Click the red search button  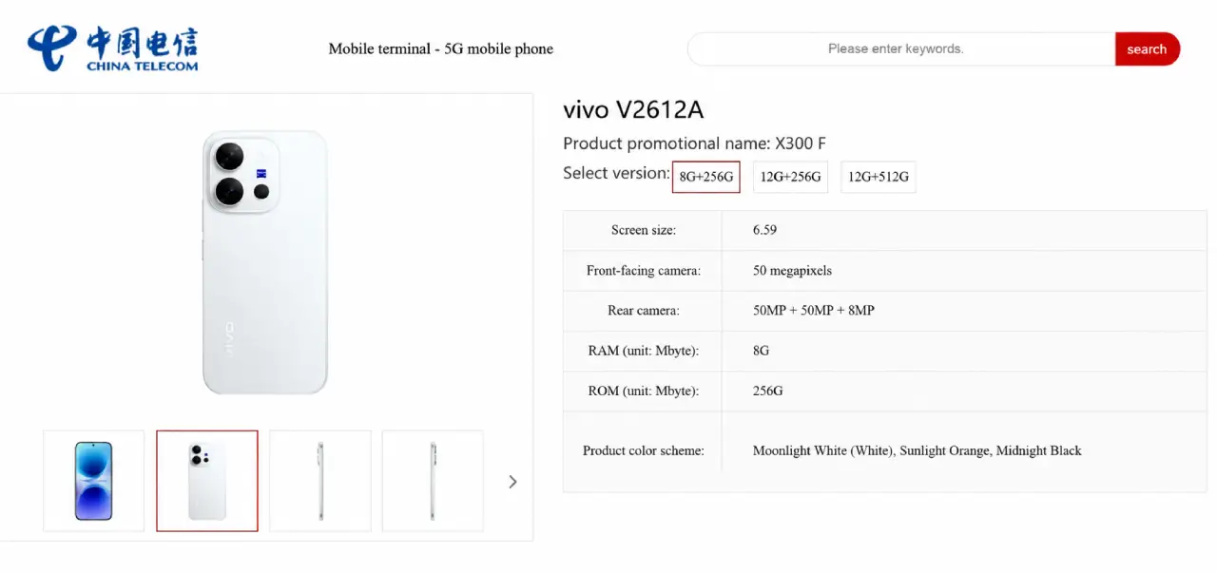[x=1147, y=49]
